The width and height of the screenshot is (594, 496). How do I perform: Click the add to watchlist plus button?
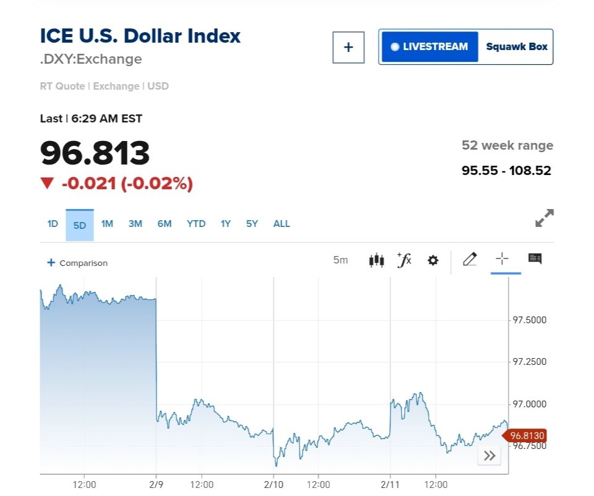click(x=348, y=48)
